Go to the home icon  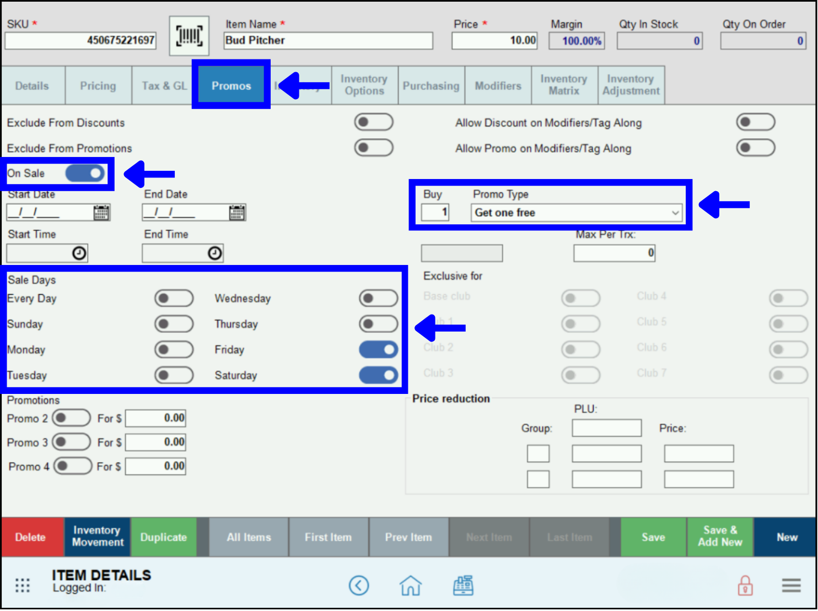(411, 586)
